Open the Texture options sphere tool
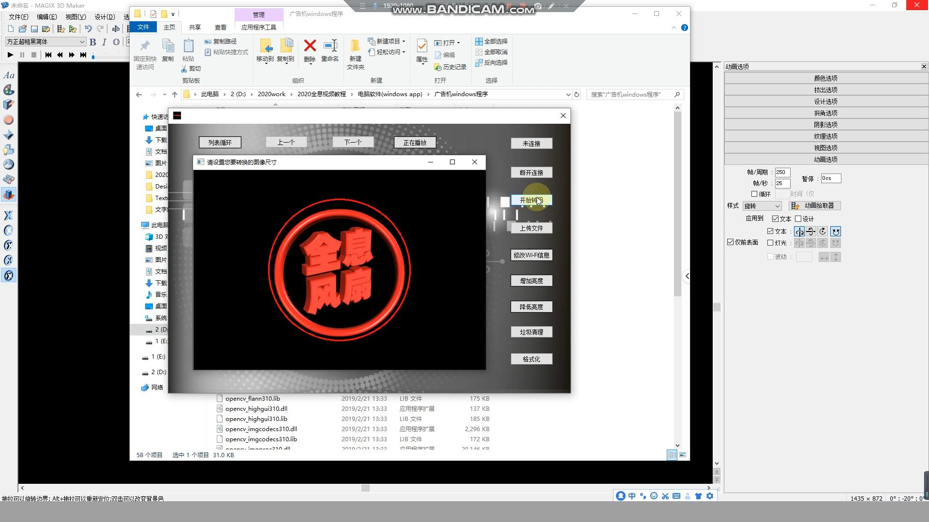The height and width of the screenshot is (522, 929). coord(9,165)
